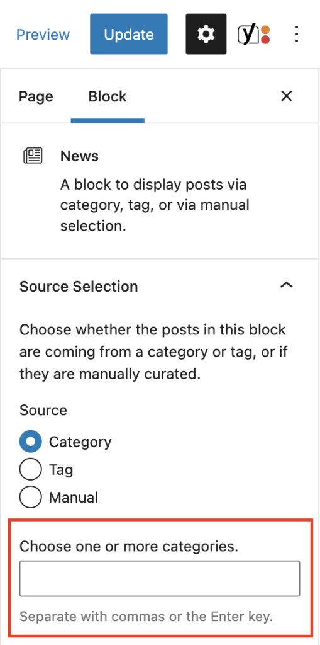Viewport: 320px width, 645px height.
Task: Click the Tag label text
Action: pos(61,470)
